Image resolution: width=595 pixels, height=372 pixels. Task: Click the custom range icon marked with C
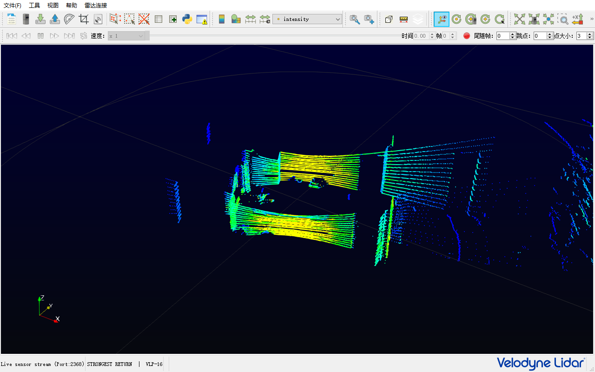pos(265,19)
